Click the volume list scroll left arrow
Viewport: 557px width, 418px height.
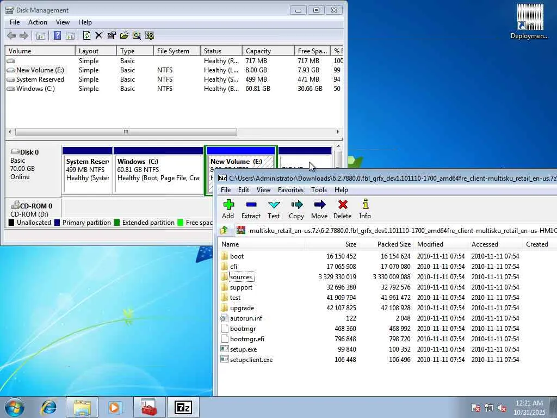[x=10, y=132]
